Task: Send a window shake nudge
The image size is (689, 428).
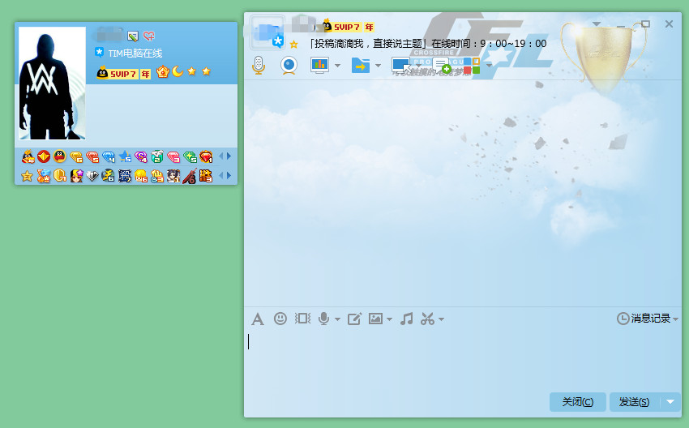Action: pos(303,319)
